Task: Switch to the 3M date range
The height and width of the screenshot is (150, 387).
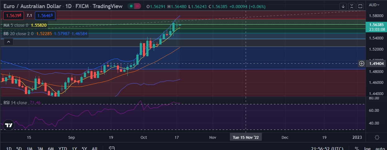Action: (x=40, y=148)
